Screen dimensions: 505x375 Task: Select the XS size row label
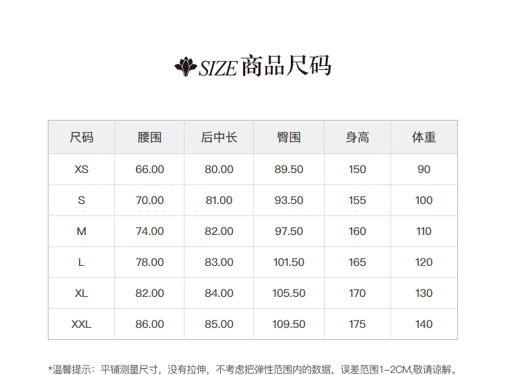tap(81, 169)
